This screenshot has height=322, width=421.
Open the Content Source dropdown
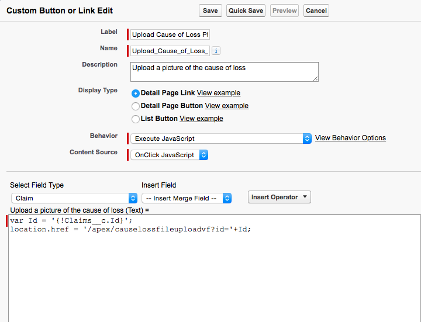[169, 155]
